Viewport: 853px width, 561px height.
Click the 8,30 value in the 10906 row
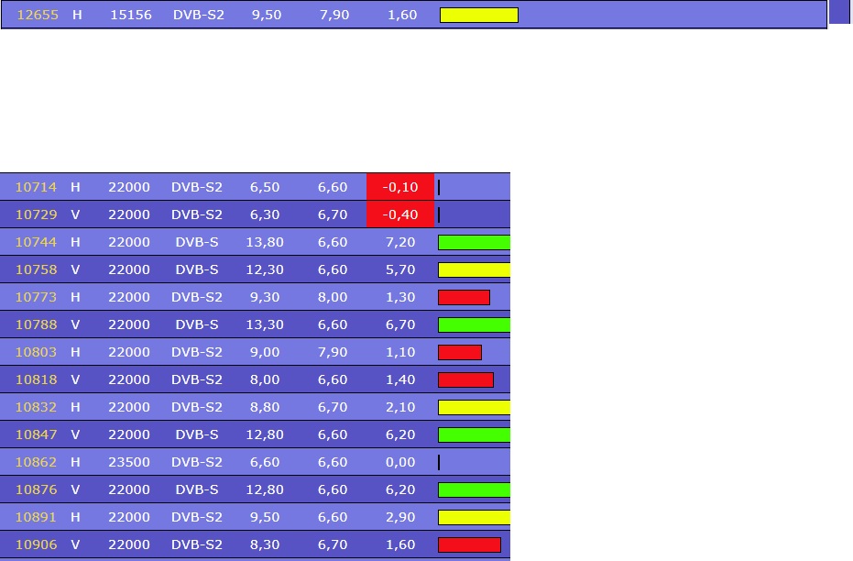(265, 544)
